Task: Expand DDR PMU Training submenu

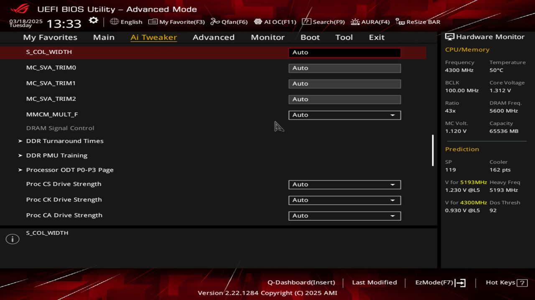Action: pyautogui.click(x=56, y=155)
